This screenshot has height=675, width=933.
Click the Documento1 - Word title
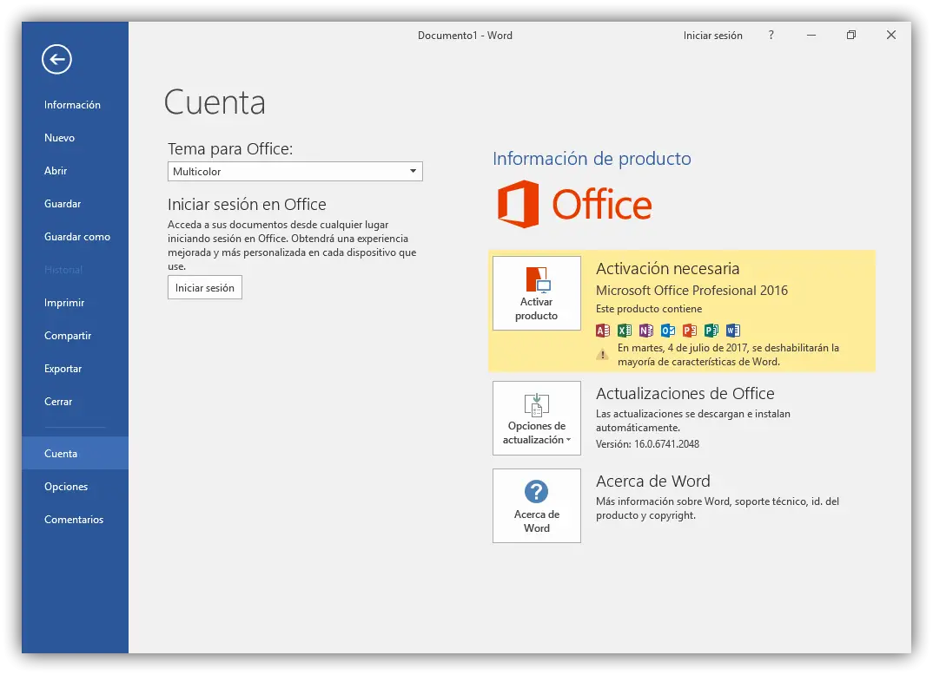465,36
